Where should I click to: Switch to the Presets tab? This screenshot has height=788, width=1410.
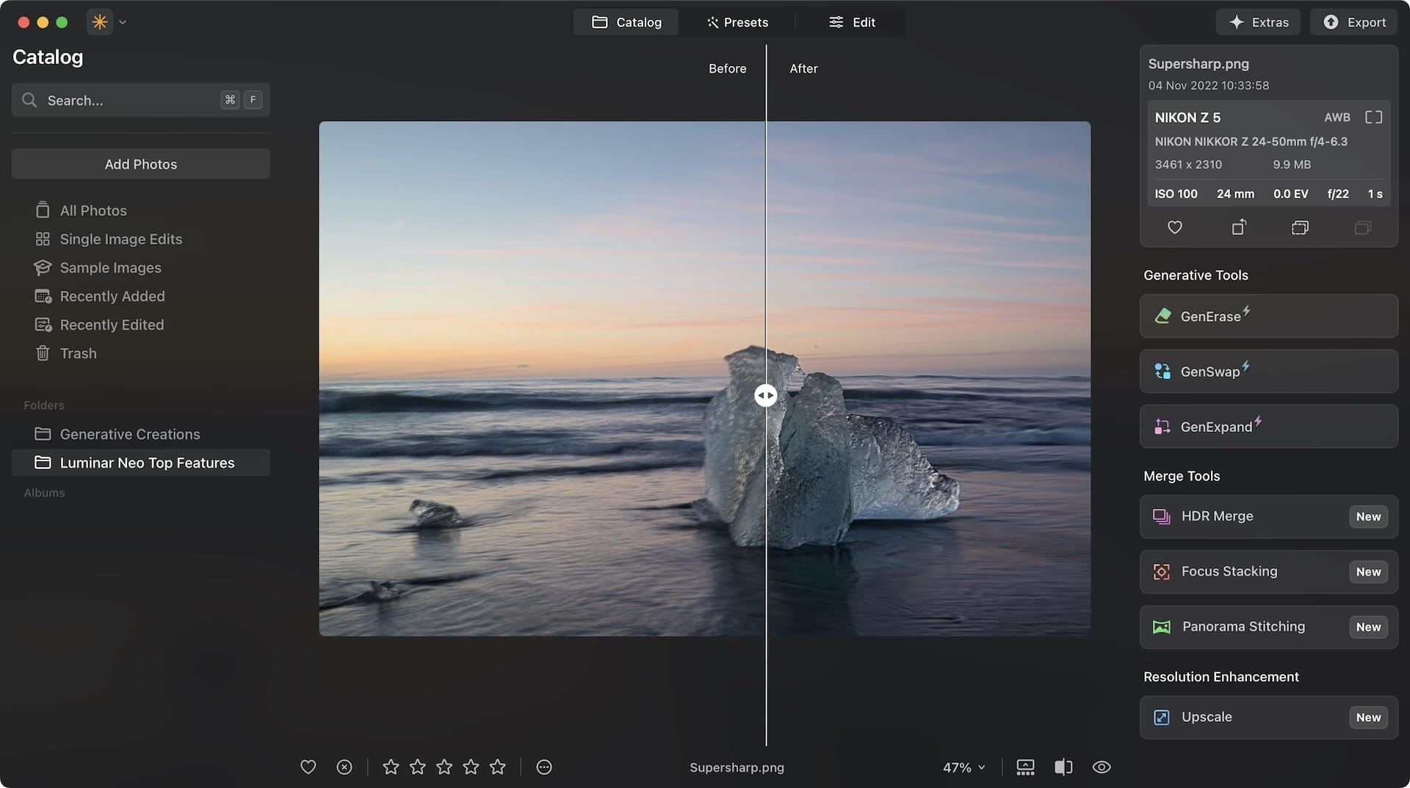[737, 22]
